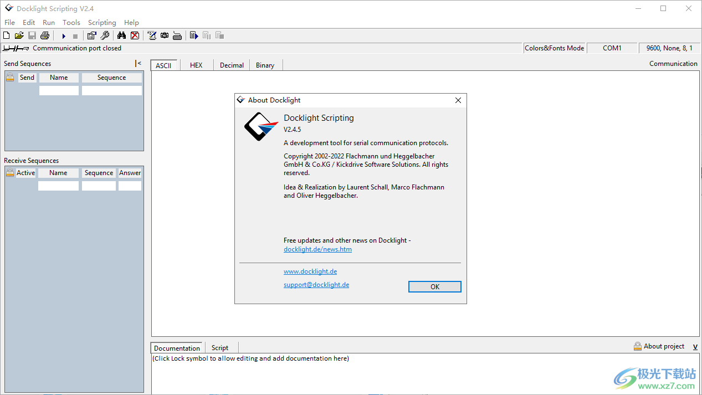
Task: Click the Run Script toolbar icon
Action: (194, 35)
